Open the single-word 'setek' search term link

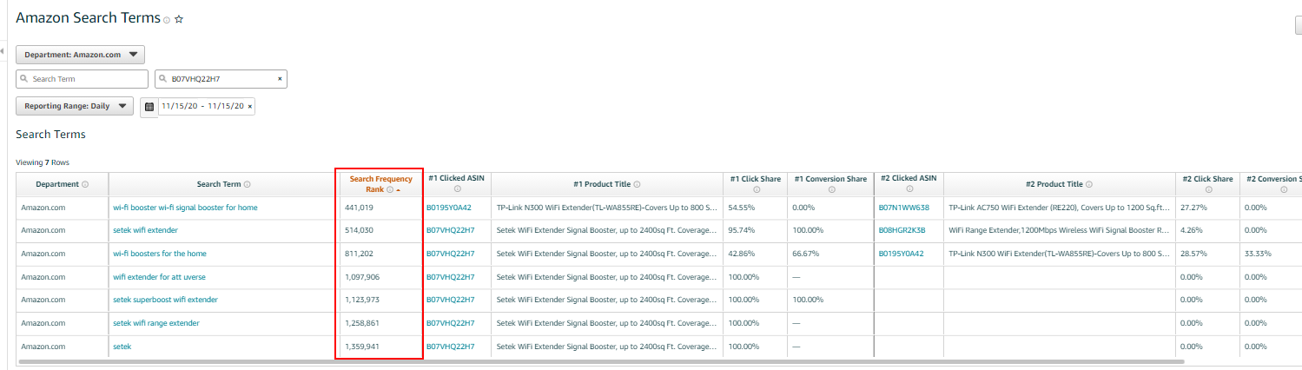[122, 347]
